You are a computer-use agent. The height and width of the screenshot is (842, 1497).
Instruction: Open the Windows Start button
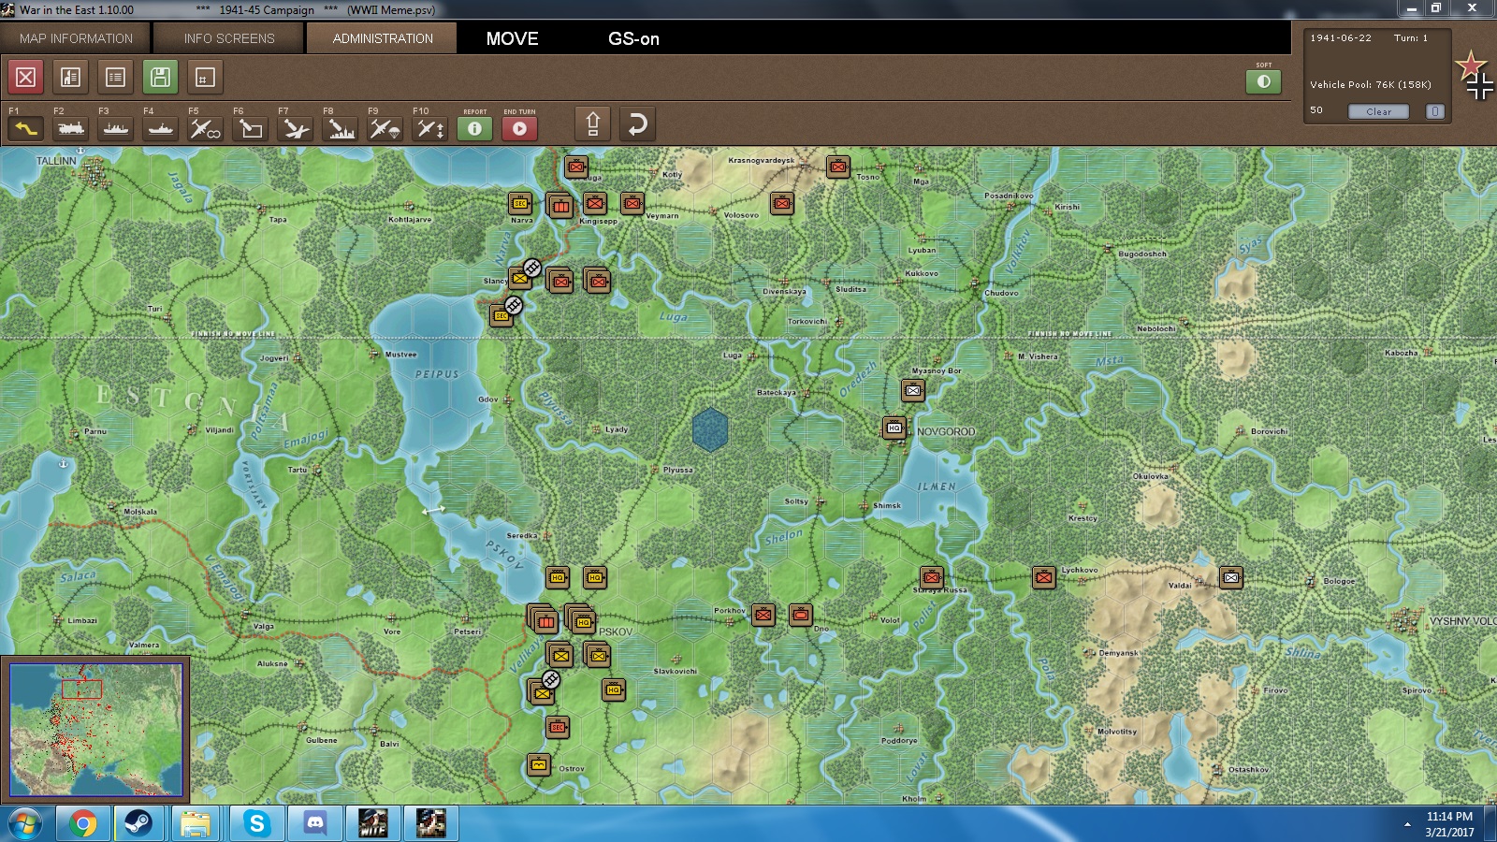point(25,824)
